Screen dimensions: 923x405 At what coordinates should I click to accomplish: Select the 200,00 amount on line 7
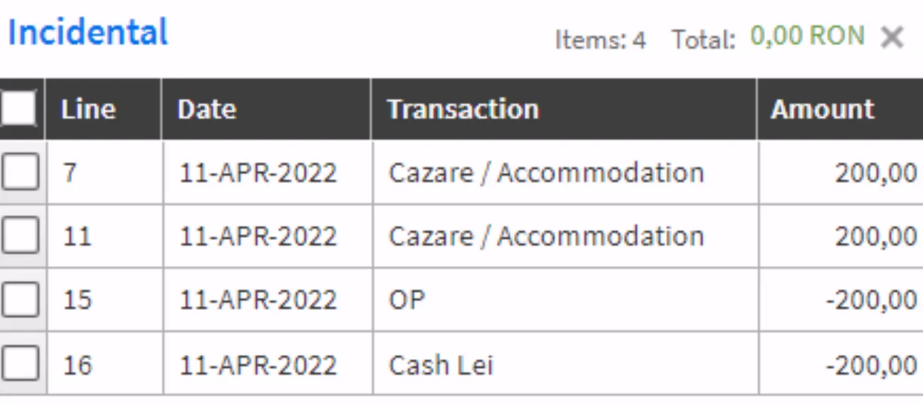876,174
